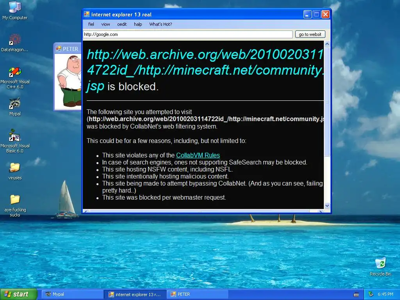Select the Recycle Bin icon

[x=380, y=266]
